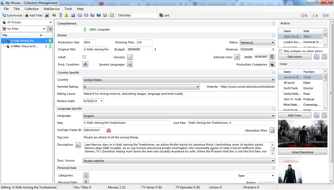Open the Spoken Languages speaker icon
The width and height of the screenshot is (334, 190).
pos(130,64)
